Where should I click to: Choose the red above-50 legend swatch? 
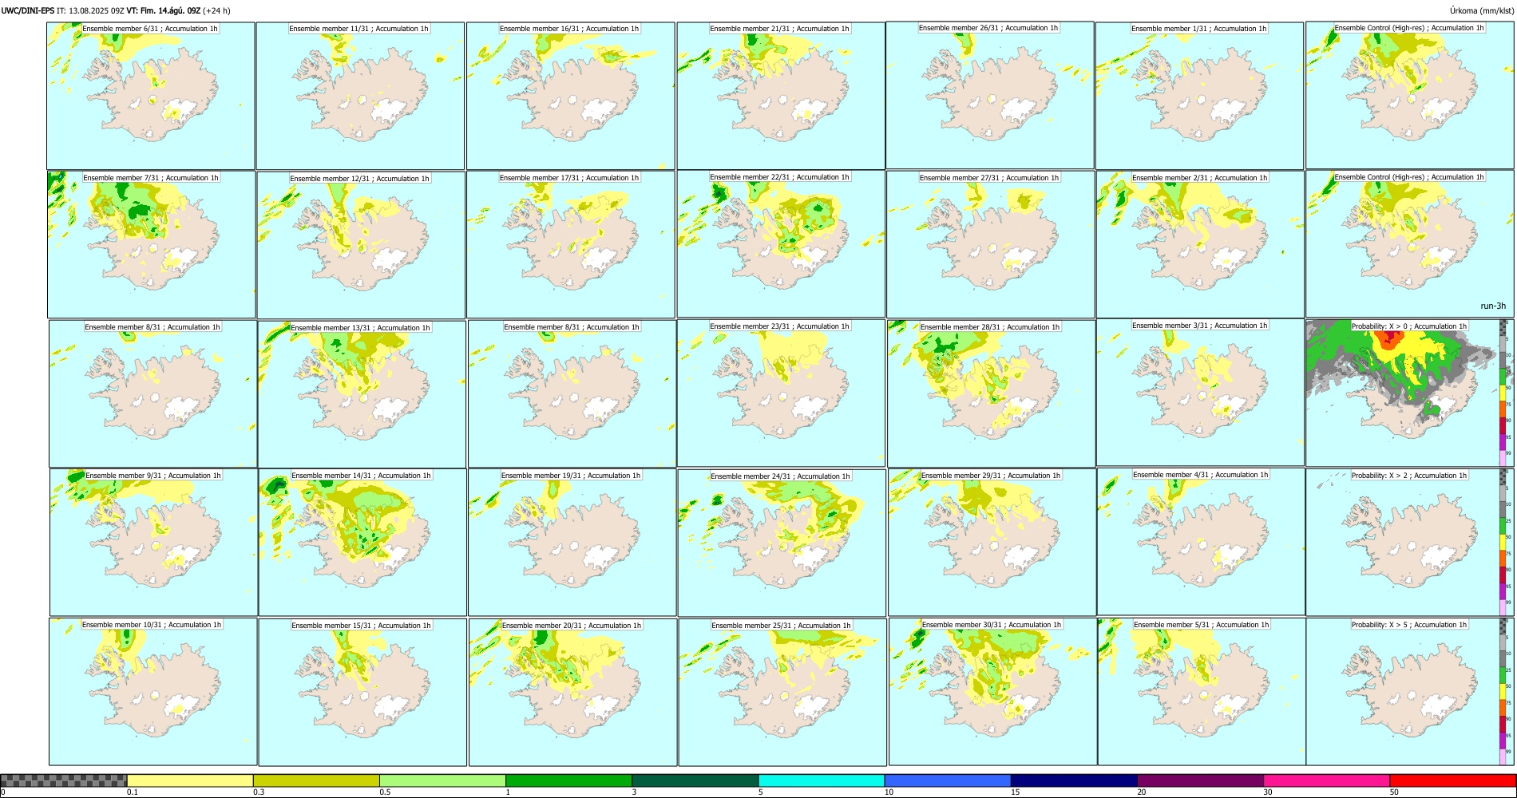(x=1452, y=780)
